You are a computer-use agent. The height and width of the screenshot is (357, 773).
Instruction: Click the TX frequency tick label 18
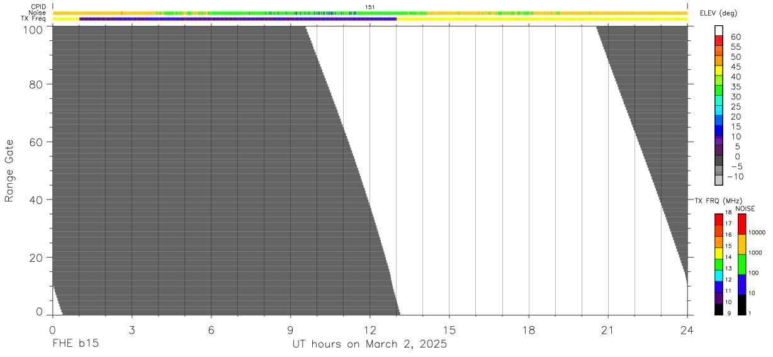click(x=728, y=213)
